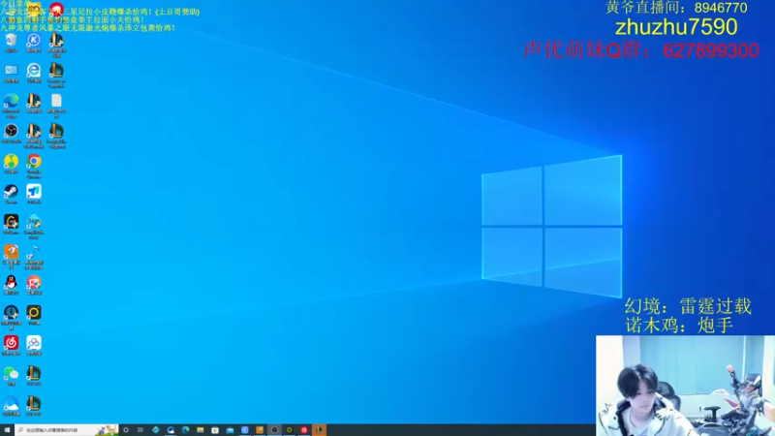Open the blue 'e' browser desktop shortcut
Screen dimensions: 775x436
[34, 72]
